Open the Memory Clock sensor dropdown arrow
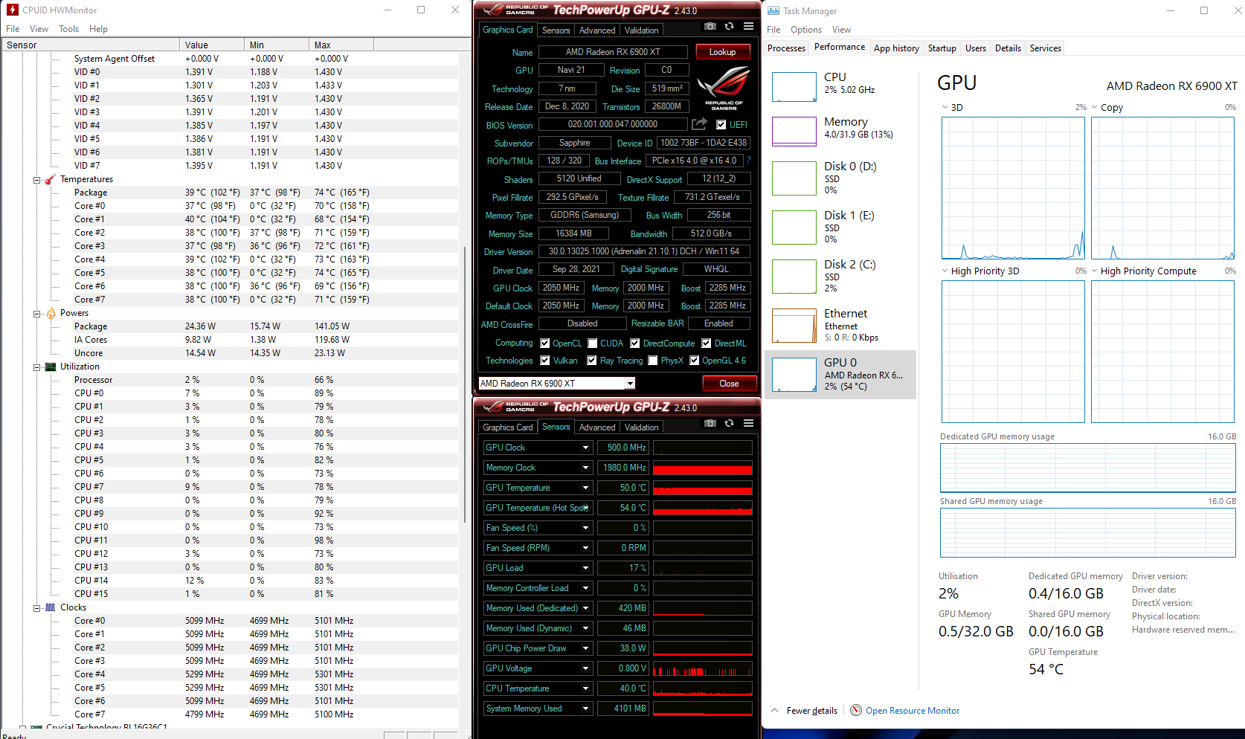Viewport: 1245px width, 739px height. pyautogui.click(x=586, y=468)
